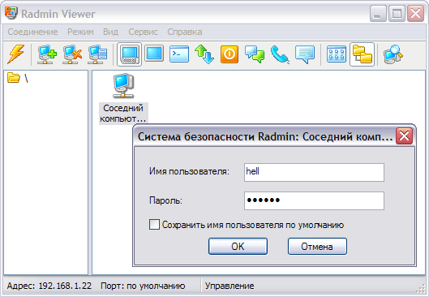Click the lightning bolt Connect to icon
The width and height of the screenshot is (429, 297).
coord(15,54)
